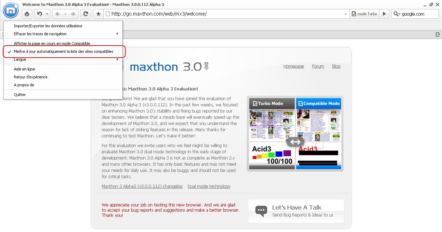Image resolution: width=442 pixels, height=232 pixels.
Task: Toggle the mode Turbo rendering switch
Action: coord(364,14)
